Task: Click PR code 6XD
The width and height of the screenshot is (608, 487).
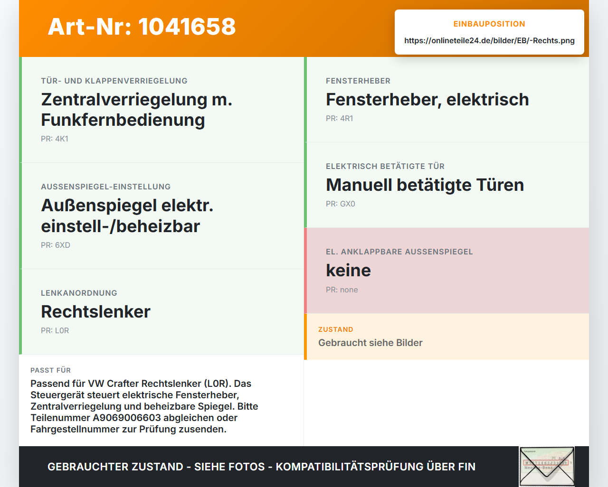Action: coord(56,245)
